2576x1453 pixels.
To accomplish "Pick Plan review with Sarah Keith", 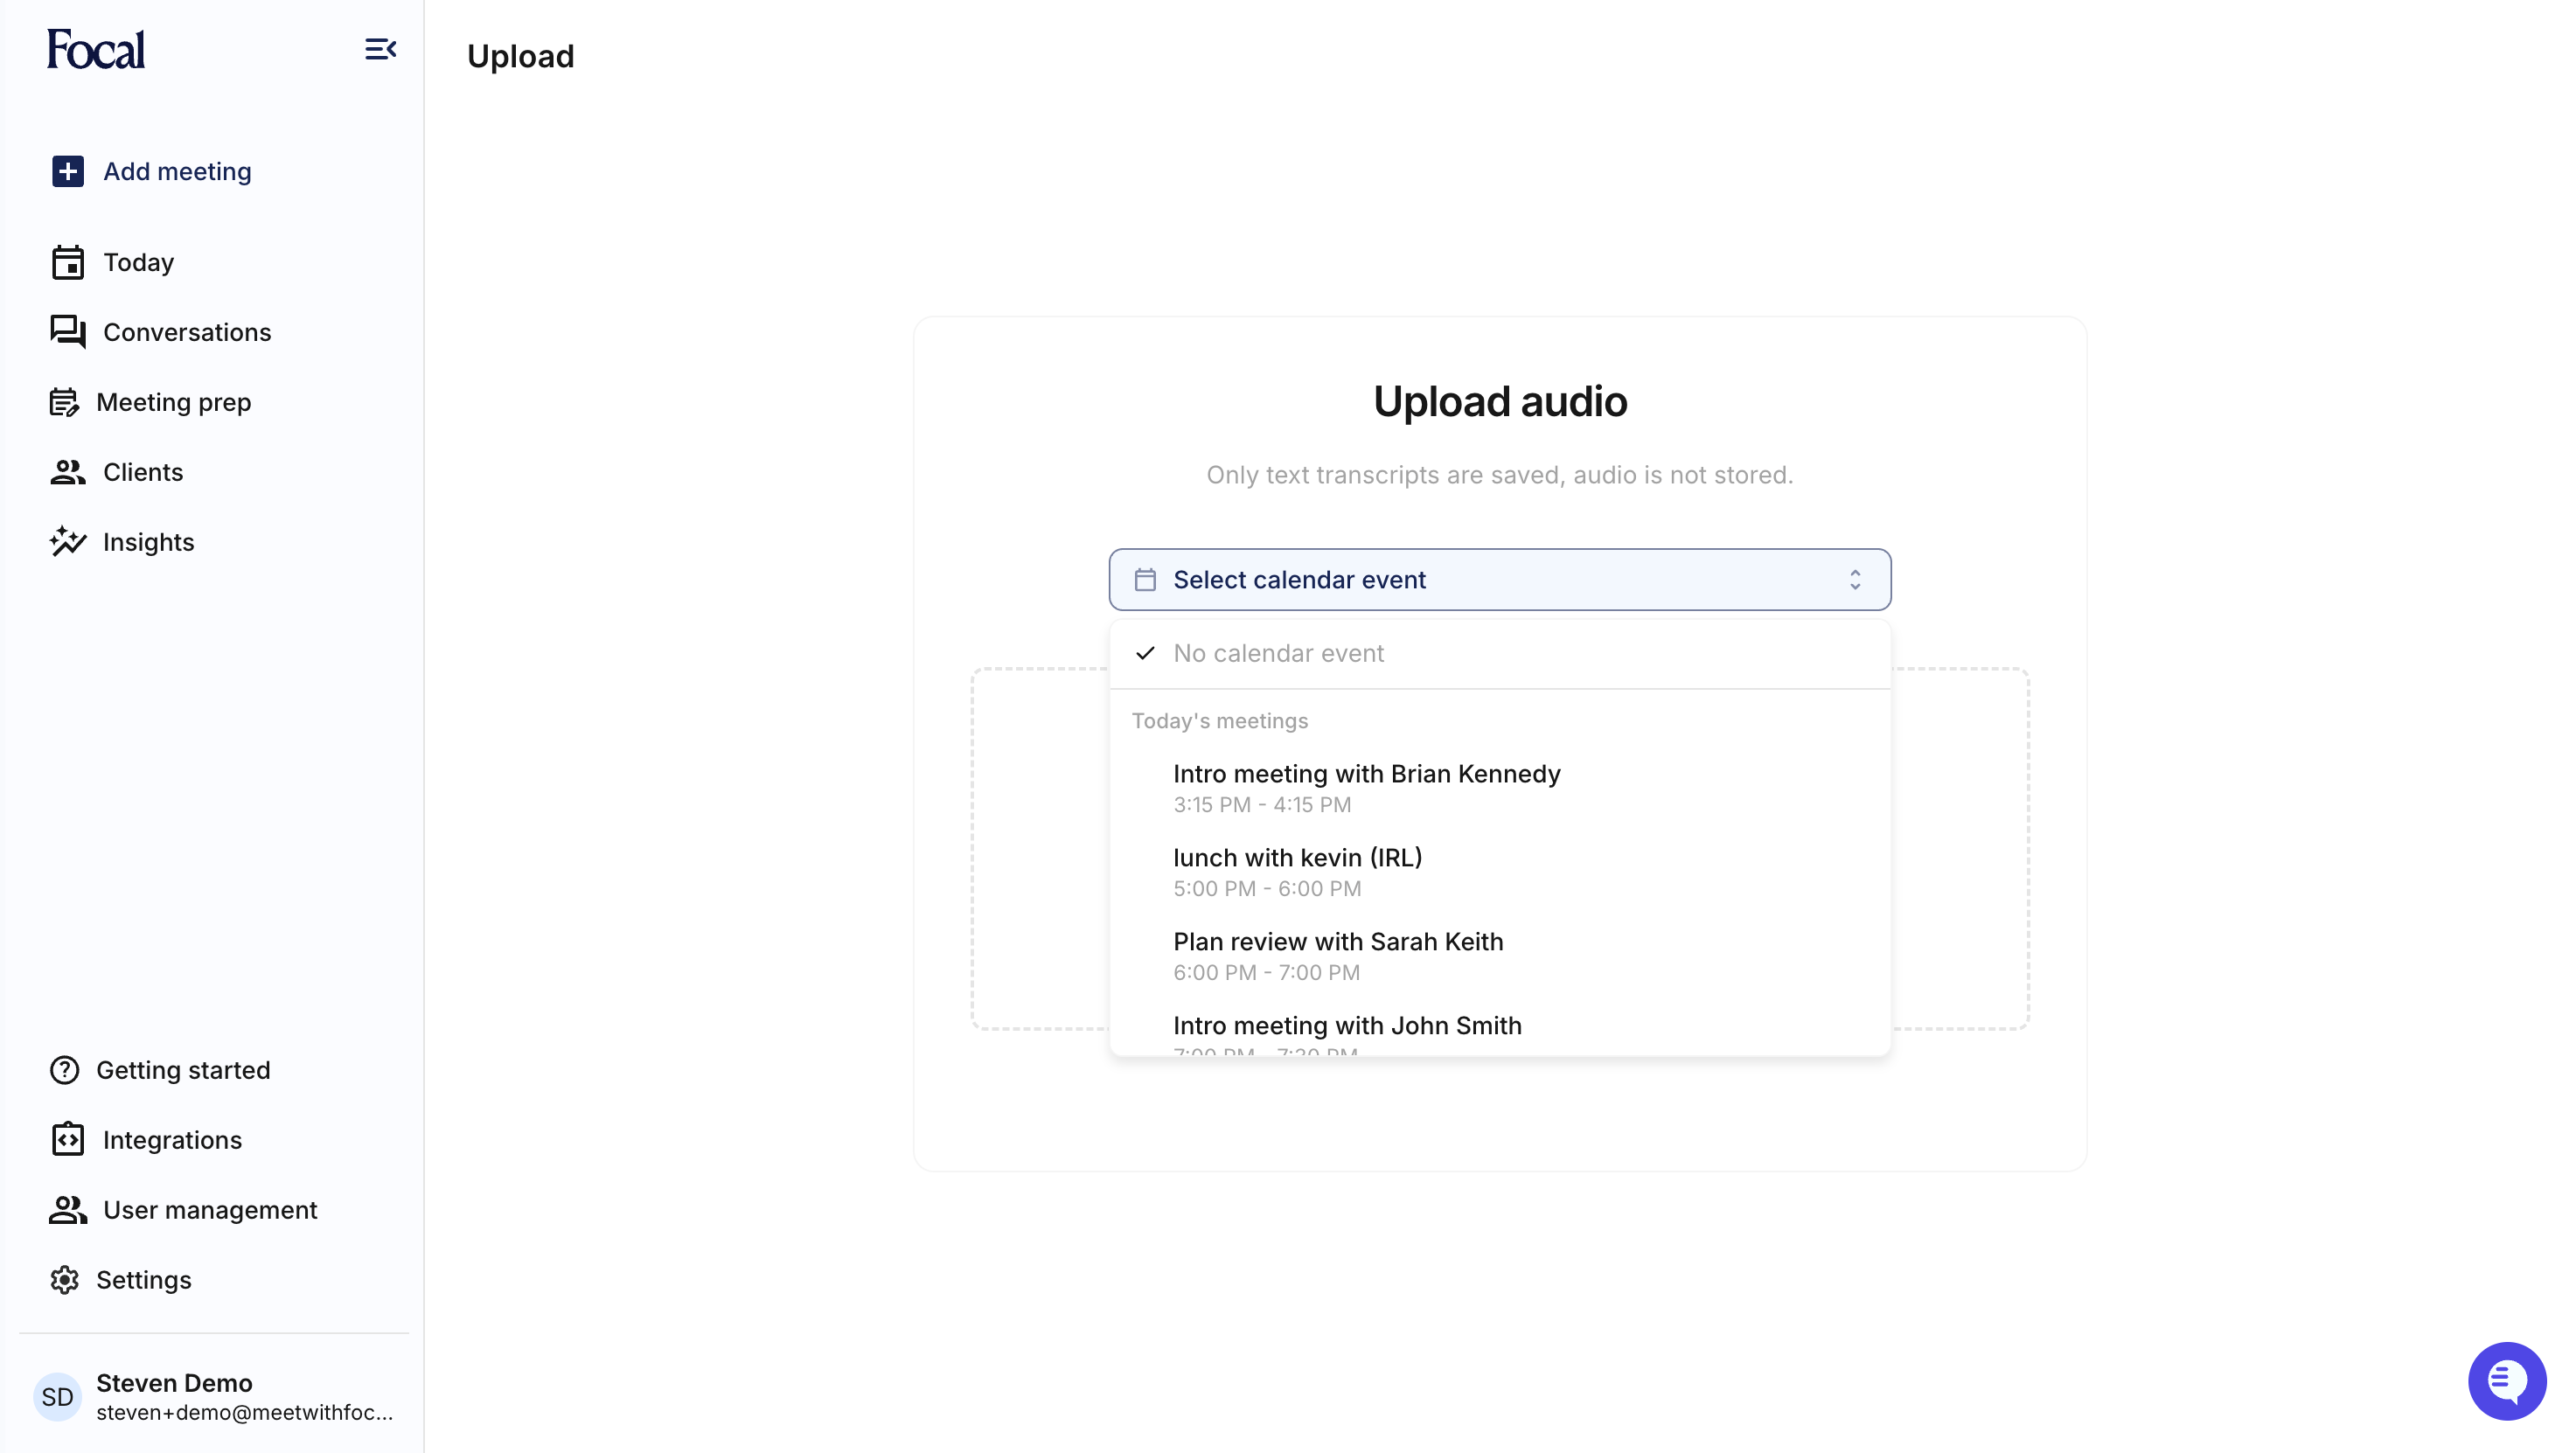I will [1338, 941].
